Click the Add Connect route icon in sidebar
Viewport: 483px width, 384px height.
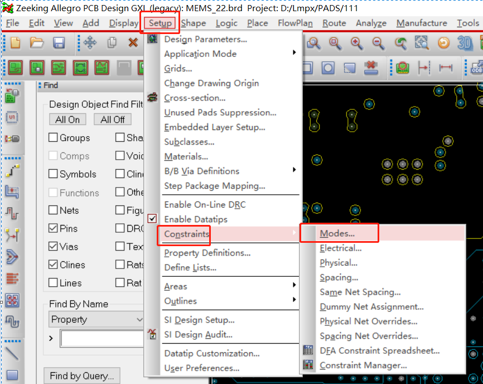(x=12, y=170)
